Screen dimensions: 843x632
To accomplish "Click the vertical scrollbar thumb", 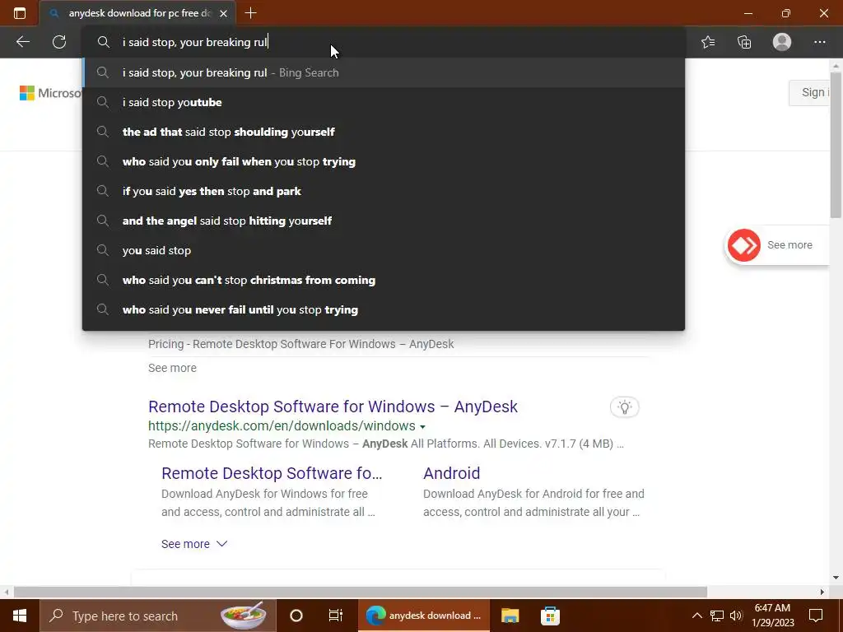I will (x=836, y=144).
